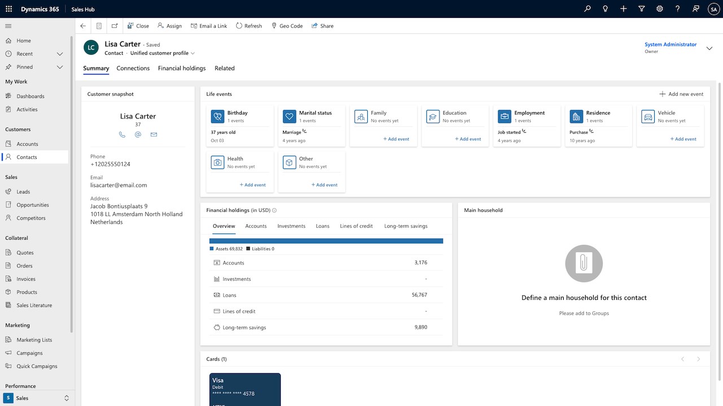The width and height of the screenshot is (723, 406).
Task: Switch to the Financial holdings tab
Action: (182, 68)
